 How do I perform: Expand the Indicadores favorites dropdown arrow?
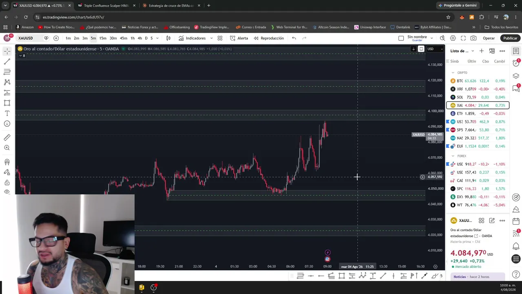click(x=211, y=38)
